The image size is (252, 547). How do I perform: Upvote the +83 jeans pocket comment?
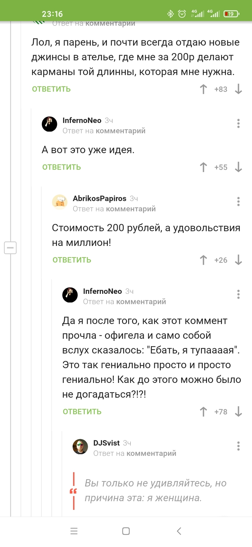pyautogui.click(x=203, y=89)
